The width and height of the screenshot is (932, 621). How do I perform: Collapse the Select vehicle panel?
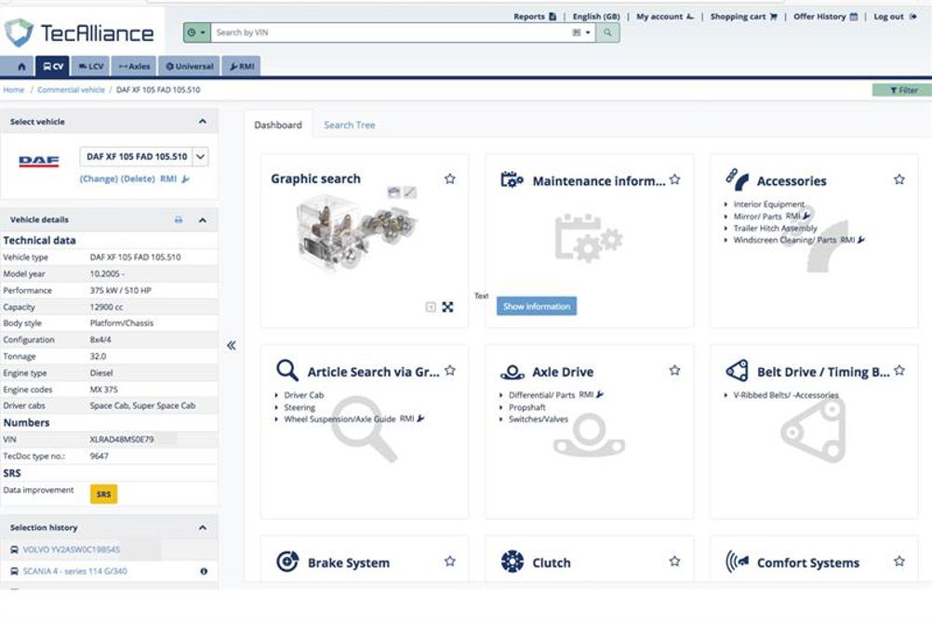coord(203,121)
